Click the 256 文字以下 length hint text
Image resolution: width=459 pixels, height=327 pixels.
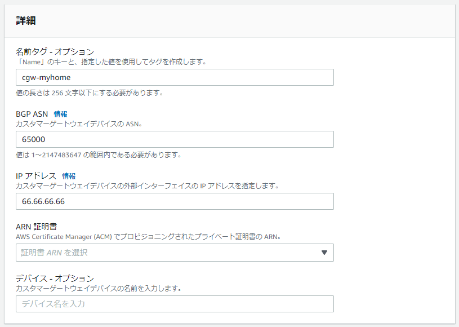click(90, 93)
